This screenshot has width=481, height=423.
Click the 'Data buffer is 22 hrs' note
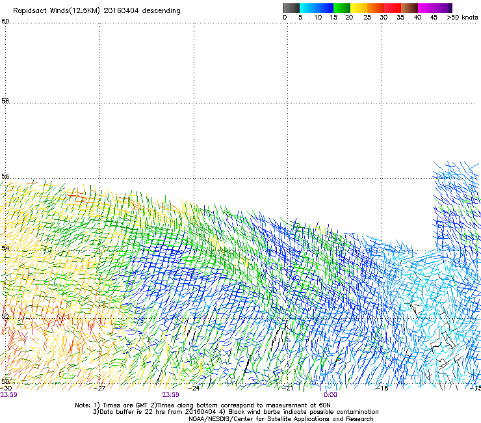235,412
